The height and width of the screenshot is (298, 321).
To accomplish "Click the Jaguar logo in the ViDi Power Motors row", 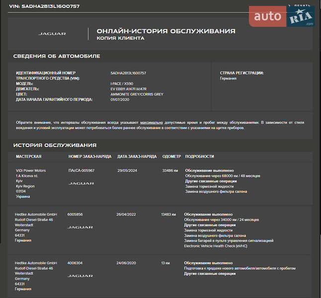I will 80,183.
